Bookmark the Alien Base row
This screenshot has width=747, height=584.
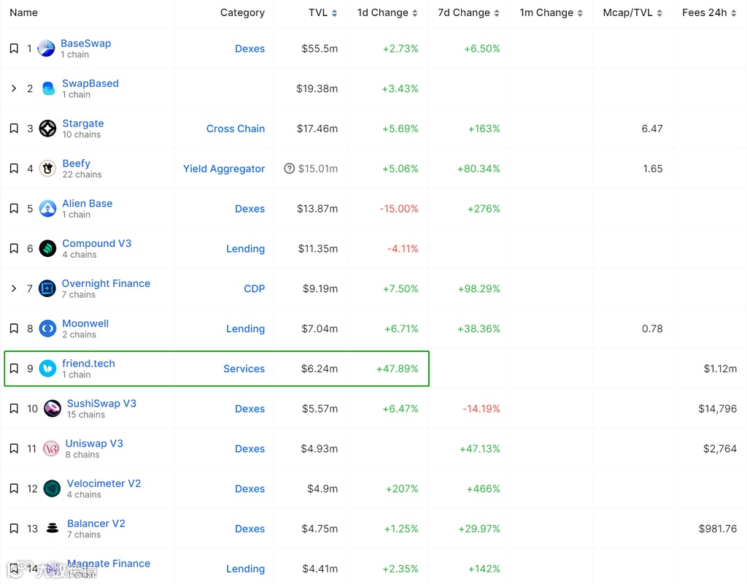pos(15,209)
